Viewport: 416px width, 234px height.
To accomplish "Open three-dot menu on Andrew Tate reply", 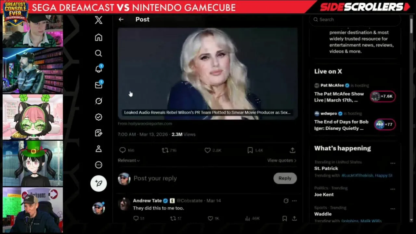I will pyautogui.click(x=294, y=201).
